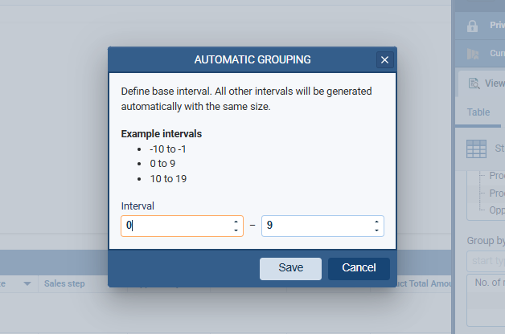505x334 pixels.
Task: Click the Automatic Grouping title bar
Action: (x=241, y=59)
